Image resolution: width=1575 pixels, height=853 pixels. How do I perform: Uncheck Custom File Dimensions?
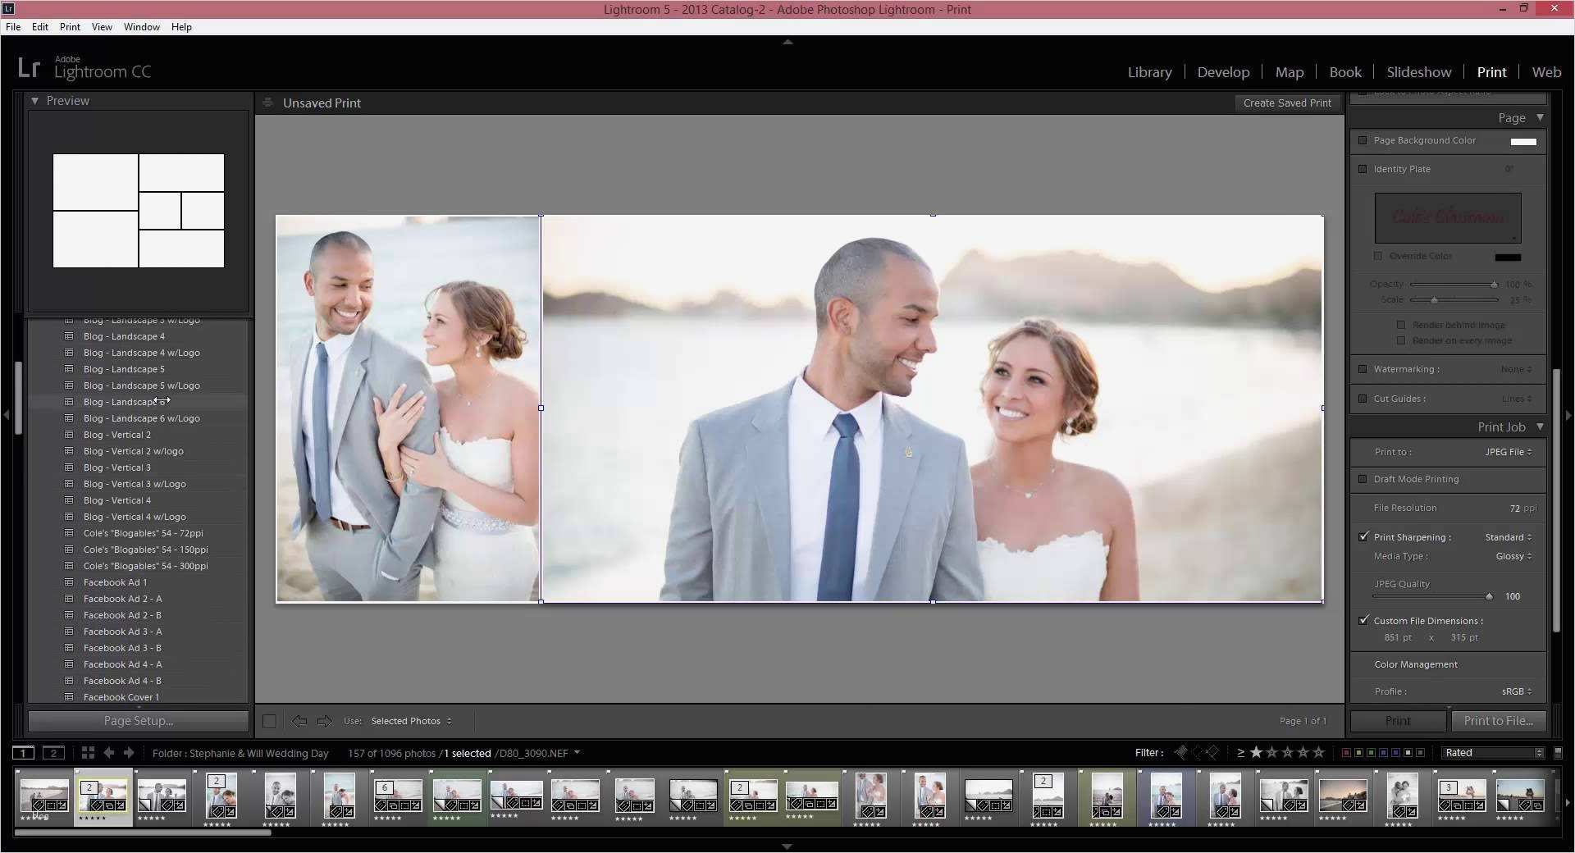click(1363, 621)
